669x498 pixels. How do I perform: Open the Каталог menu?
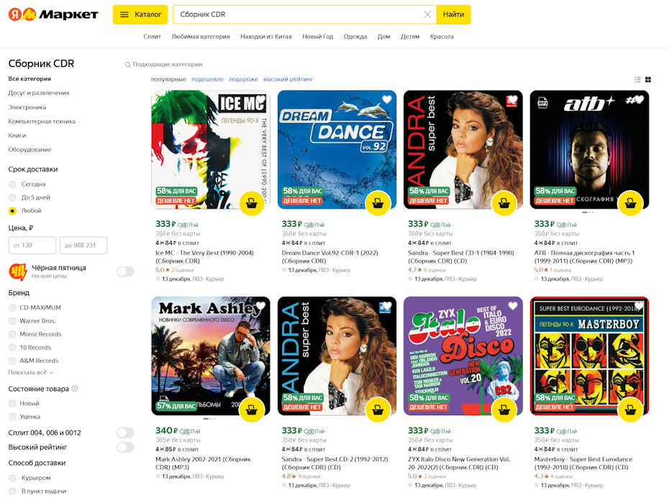click(140, 14)
